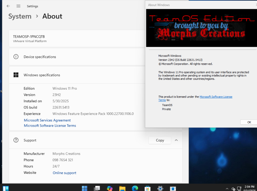Open the Settings navigation hamburger menu

pos(19,6)
